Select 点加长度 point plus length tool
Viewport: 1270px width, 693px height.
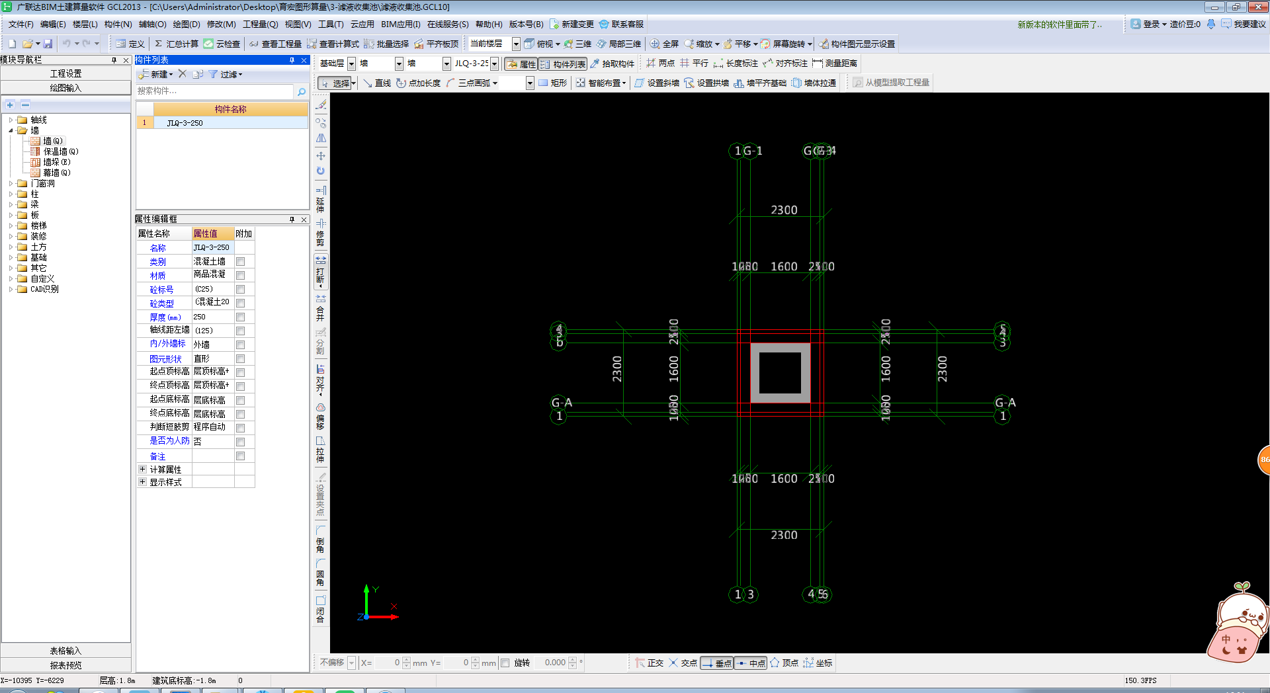click(418, 83)
